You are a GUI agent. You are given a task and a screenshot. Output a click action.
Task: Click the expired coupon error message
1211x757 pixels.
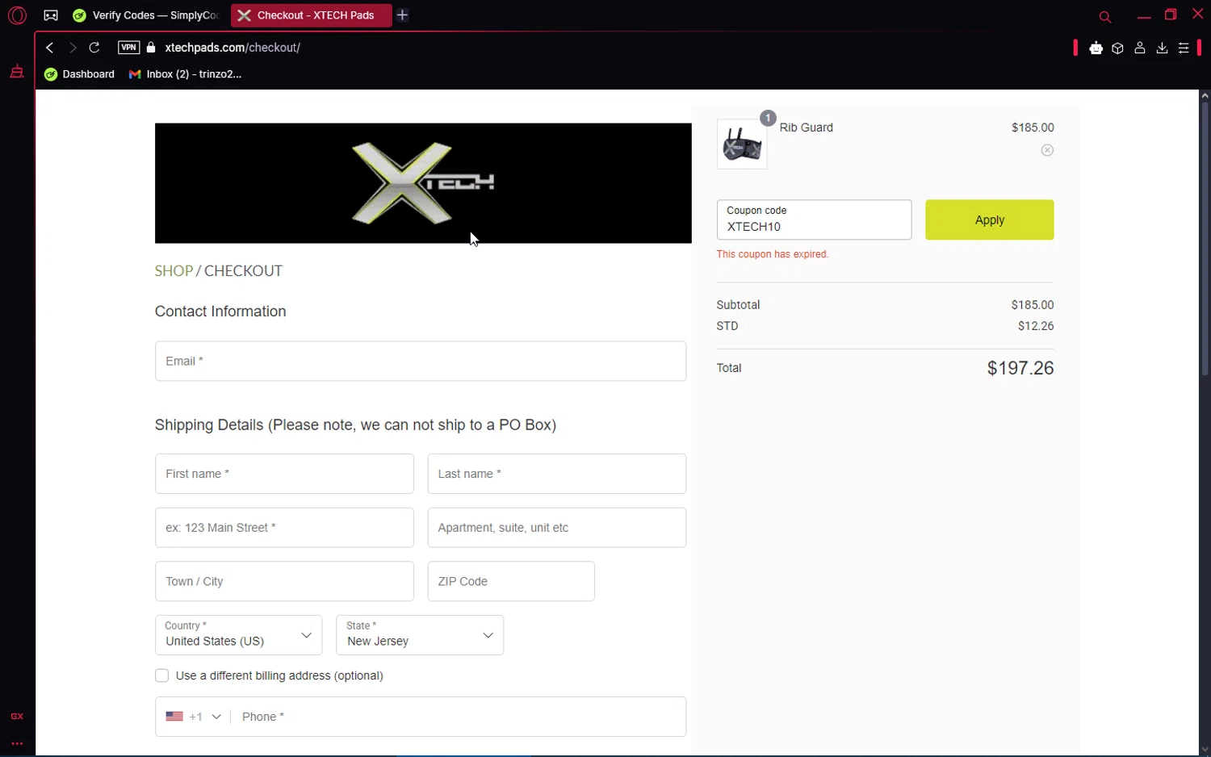pos(773,254)
